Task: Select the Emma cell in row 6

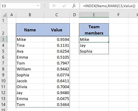Action: coord(30,57)
